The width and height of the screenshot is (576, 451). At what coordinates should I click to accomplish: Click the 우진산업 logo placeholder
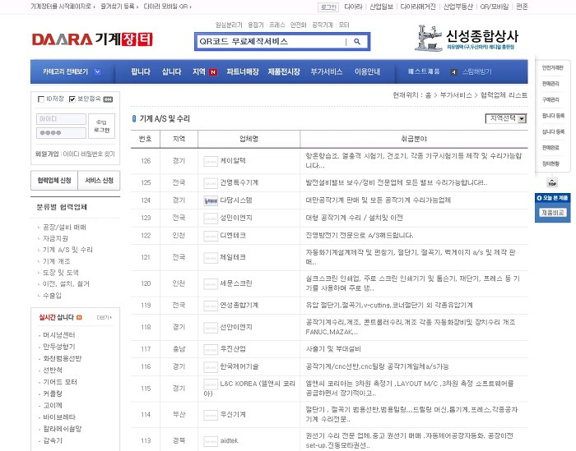211,349
